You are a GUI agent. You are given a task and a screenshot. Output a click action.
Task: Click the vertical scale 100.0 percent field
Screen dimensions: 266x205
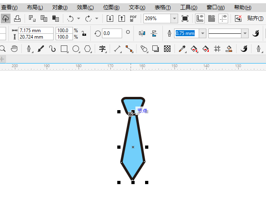[x=64, y=37]
